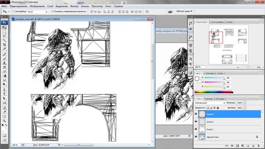Toggle Quick Mask mode in toolbox

[x=5, y=136]
